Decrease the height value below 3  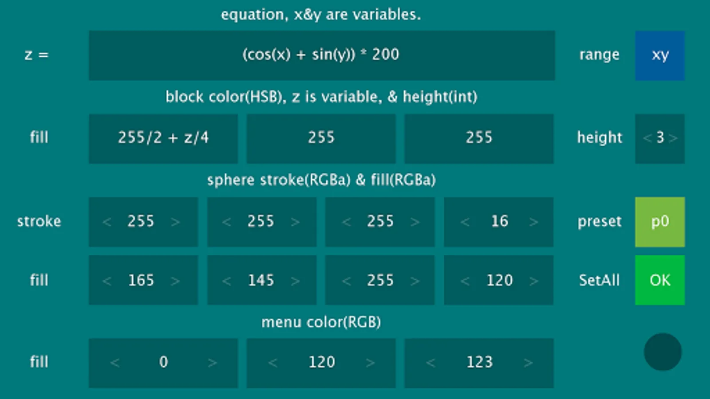click(647, 138)
